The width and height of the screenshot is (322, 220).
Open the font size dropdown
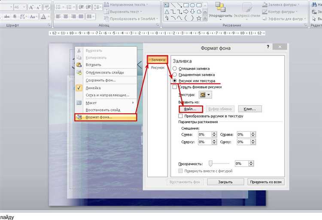pyautogui.click(x=24, y=7)
